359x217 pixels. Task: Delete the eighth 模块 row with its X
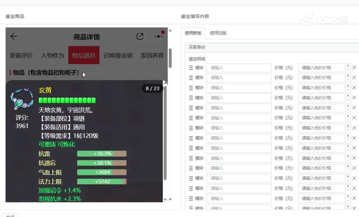(x=354, y=138)
